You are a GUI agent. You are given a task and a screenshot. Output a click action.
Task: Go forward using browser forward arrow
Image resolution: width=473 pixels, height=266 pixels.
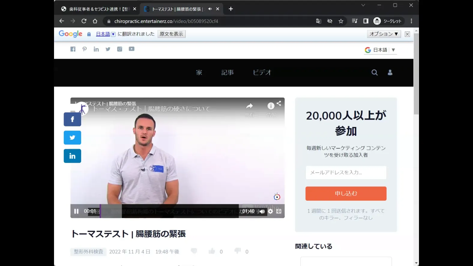click(x=73, y=21)
